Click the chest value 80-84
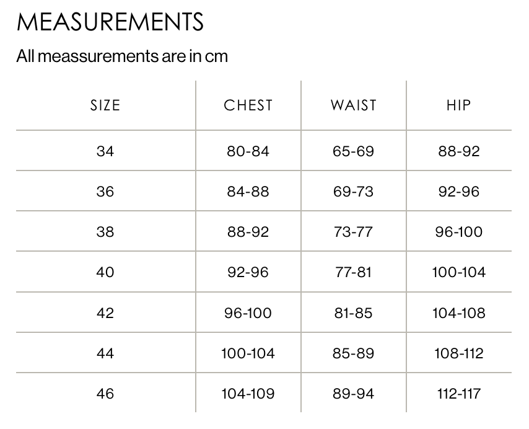The image size is (529, 429). 248,151
